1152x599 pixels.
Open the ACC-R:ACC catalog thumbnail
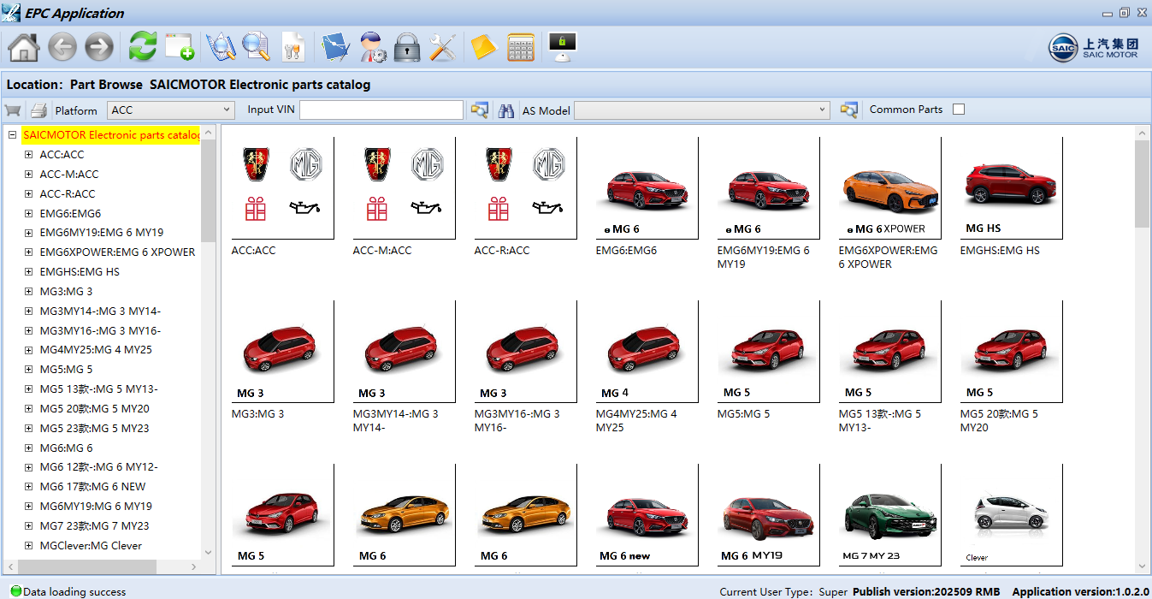(525, 189)
